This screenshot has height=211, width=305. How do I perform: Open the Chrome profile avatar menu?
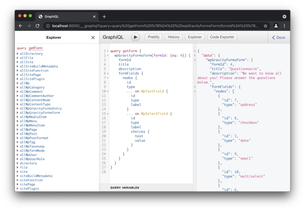tap(276, 26)
